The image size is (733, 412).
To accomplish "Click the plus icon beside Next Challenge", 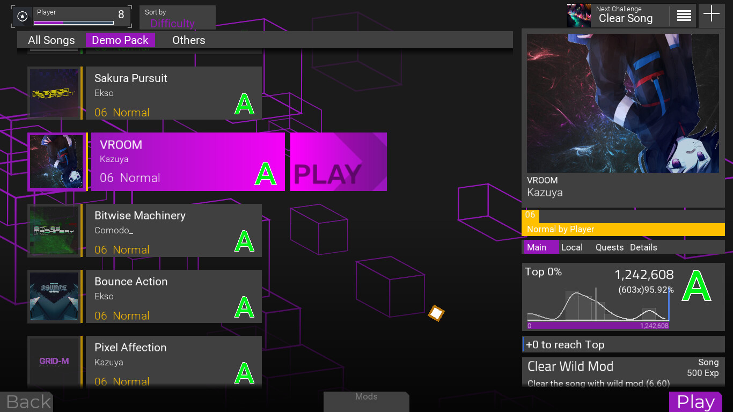I will pos(711,15).
